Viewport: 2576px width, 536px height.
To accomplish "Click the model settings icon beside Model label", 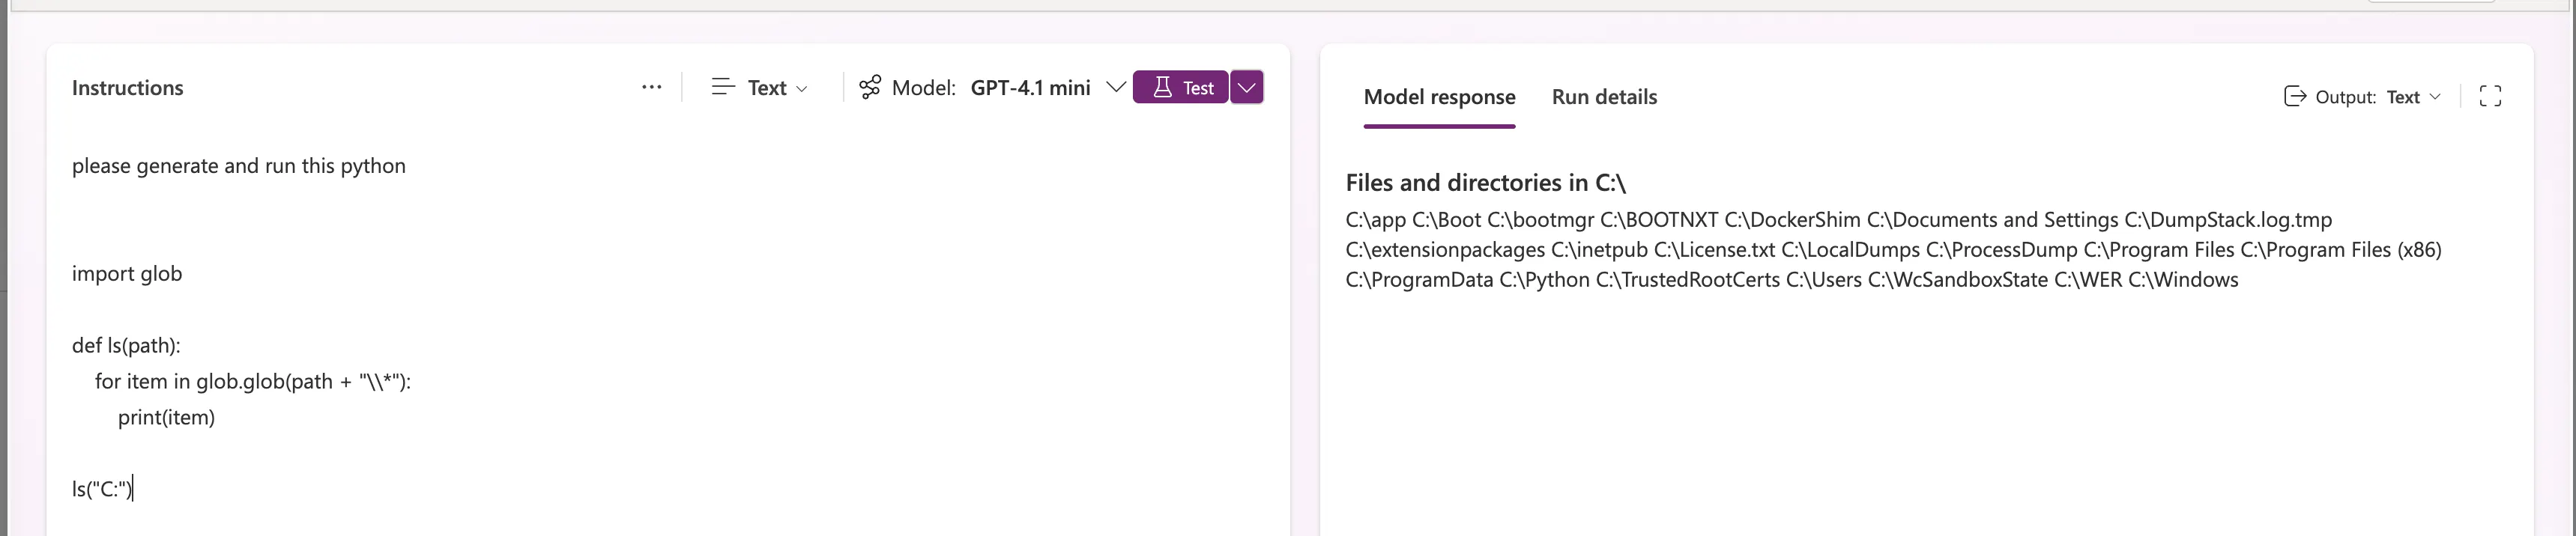I will (x=870, y=88).
